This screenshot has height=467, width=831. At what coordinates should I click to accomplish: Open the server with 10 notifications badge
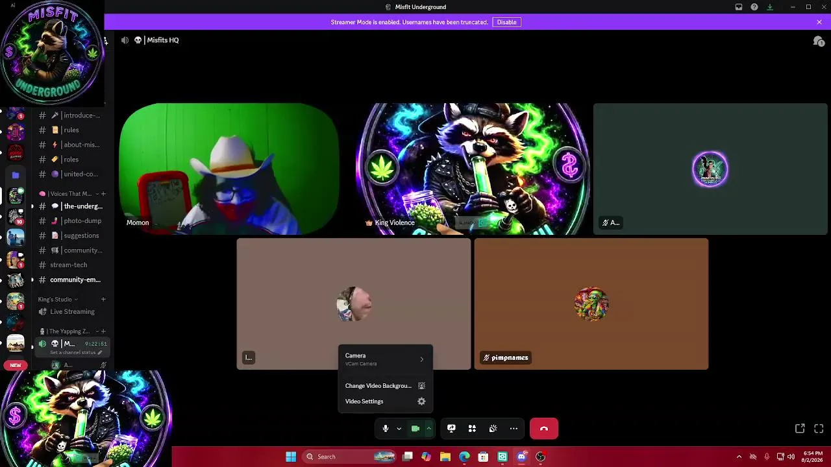click(16, 217)
